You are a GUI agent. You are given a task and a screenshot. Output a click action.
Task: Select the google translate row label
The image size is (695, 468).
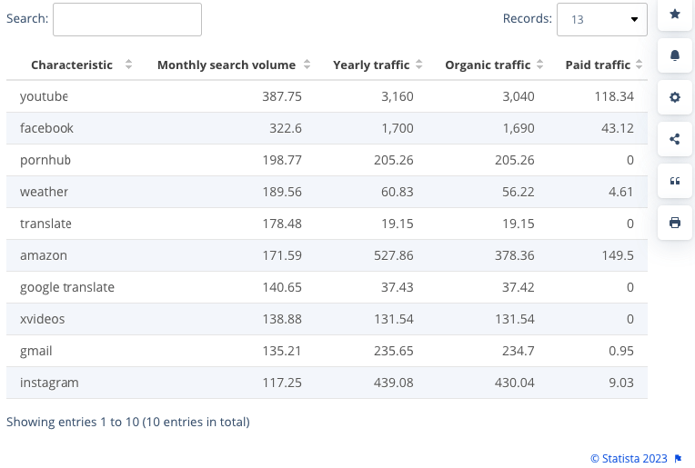pos(67,288)
